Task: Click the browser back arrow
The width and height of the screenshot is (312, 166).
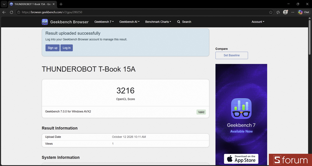Action: click(x=4, y=12)
